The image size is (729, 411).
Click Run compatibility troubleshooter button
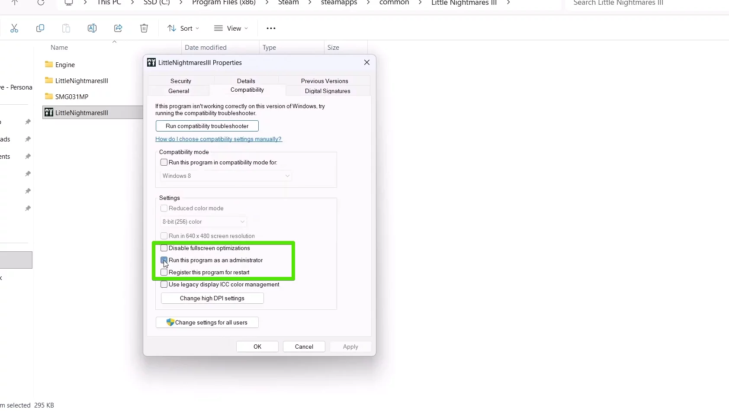pyautogui.click(x=207, y=126)
